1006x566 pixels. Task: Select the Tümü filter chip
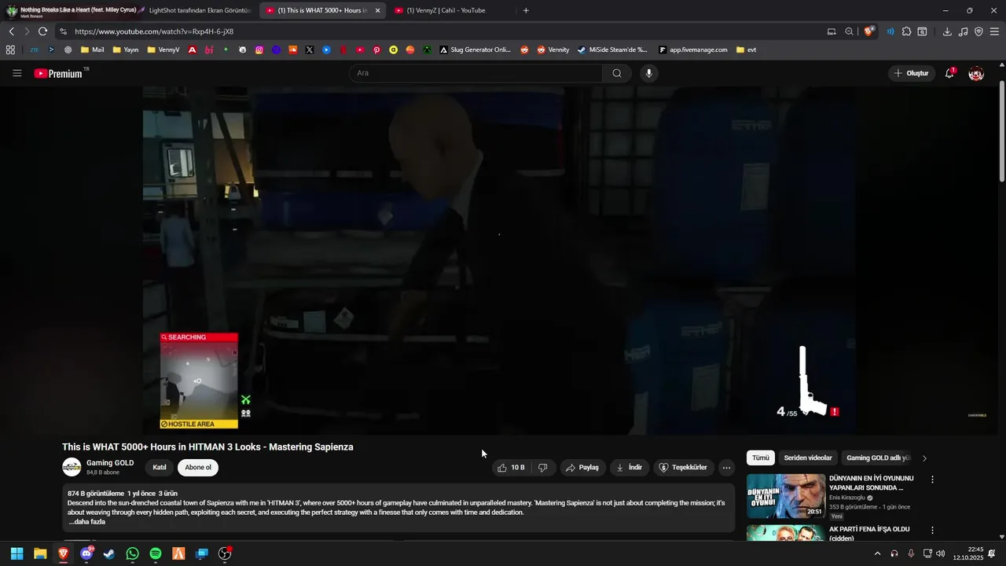[x=761, y=458]
